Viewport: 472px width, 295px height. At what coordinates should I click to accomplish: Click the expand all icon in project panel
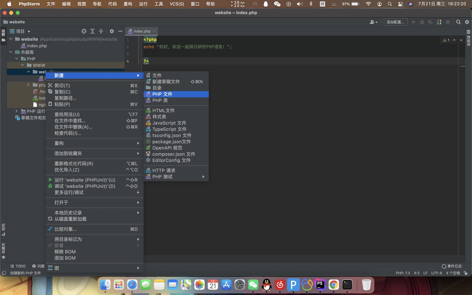coord(92,31)
